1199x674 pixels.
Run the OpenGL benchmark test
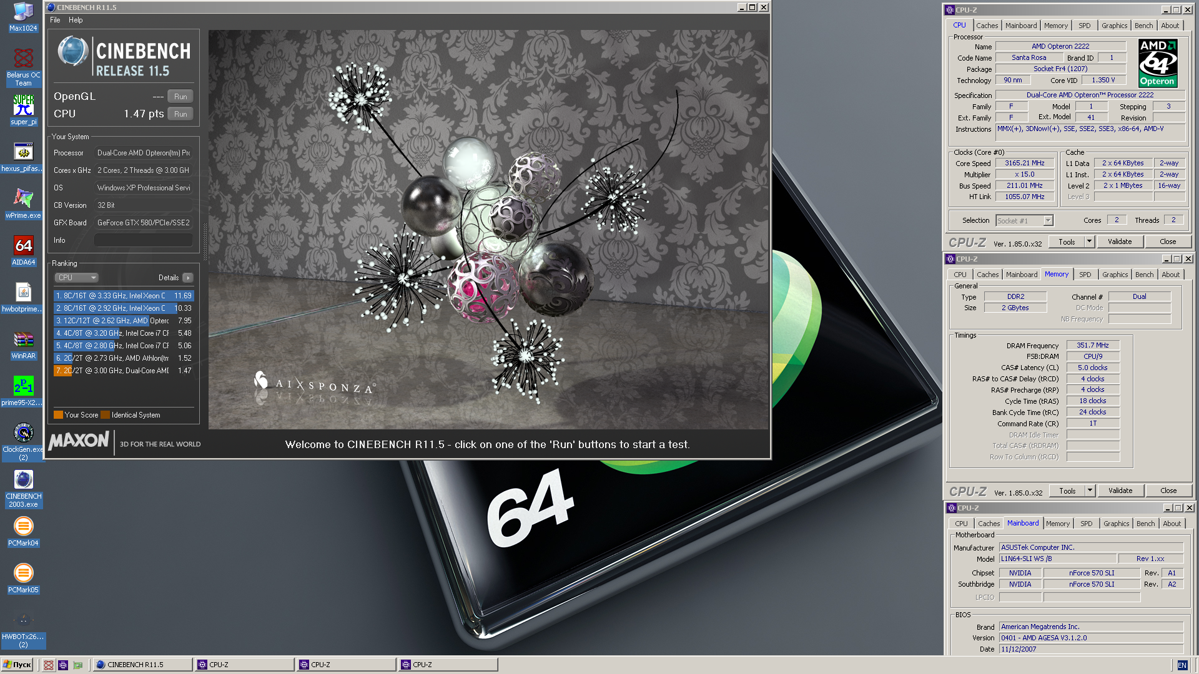[x=180, y=97]
